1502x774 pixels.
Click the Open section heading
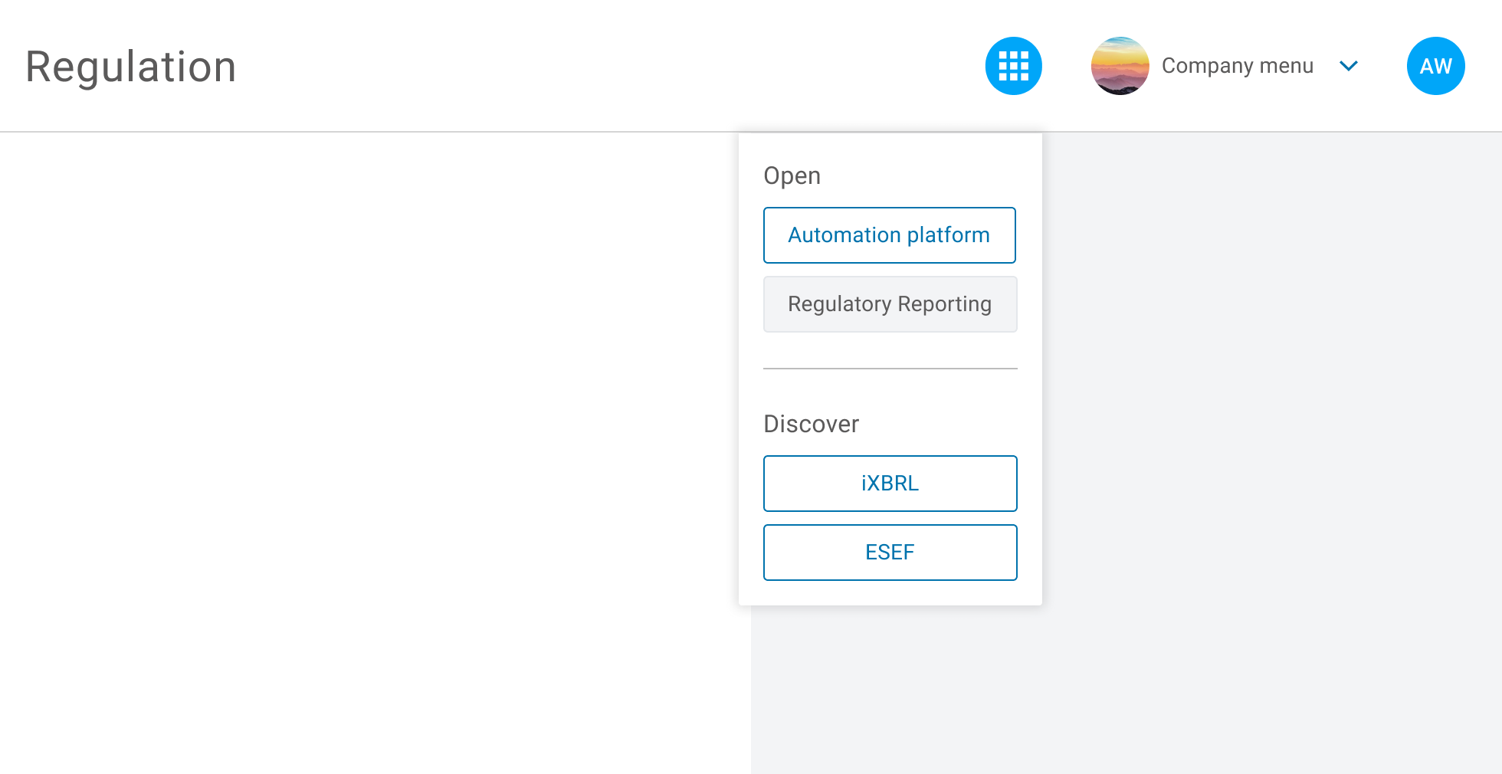click(792, 175)
